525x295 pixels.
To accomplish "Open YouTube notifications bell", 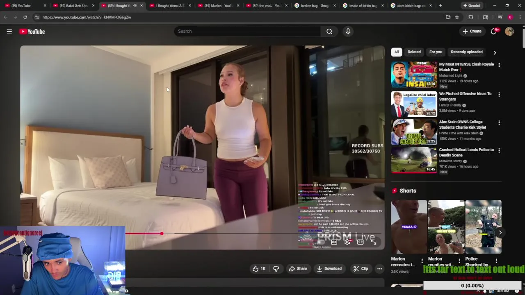I will [494, 32].
